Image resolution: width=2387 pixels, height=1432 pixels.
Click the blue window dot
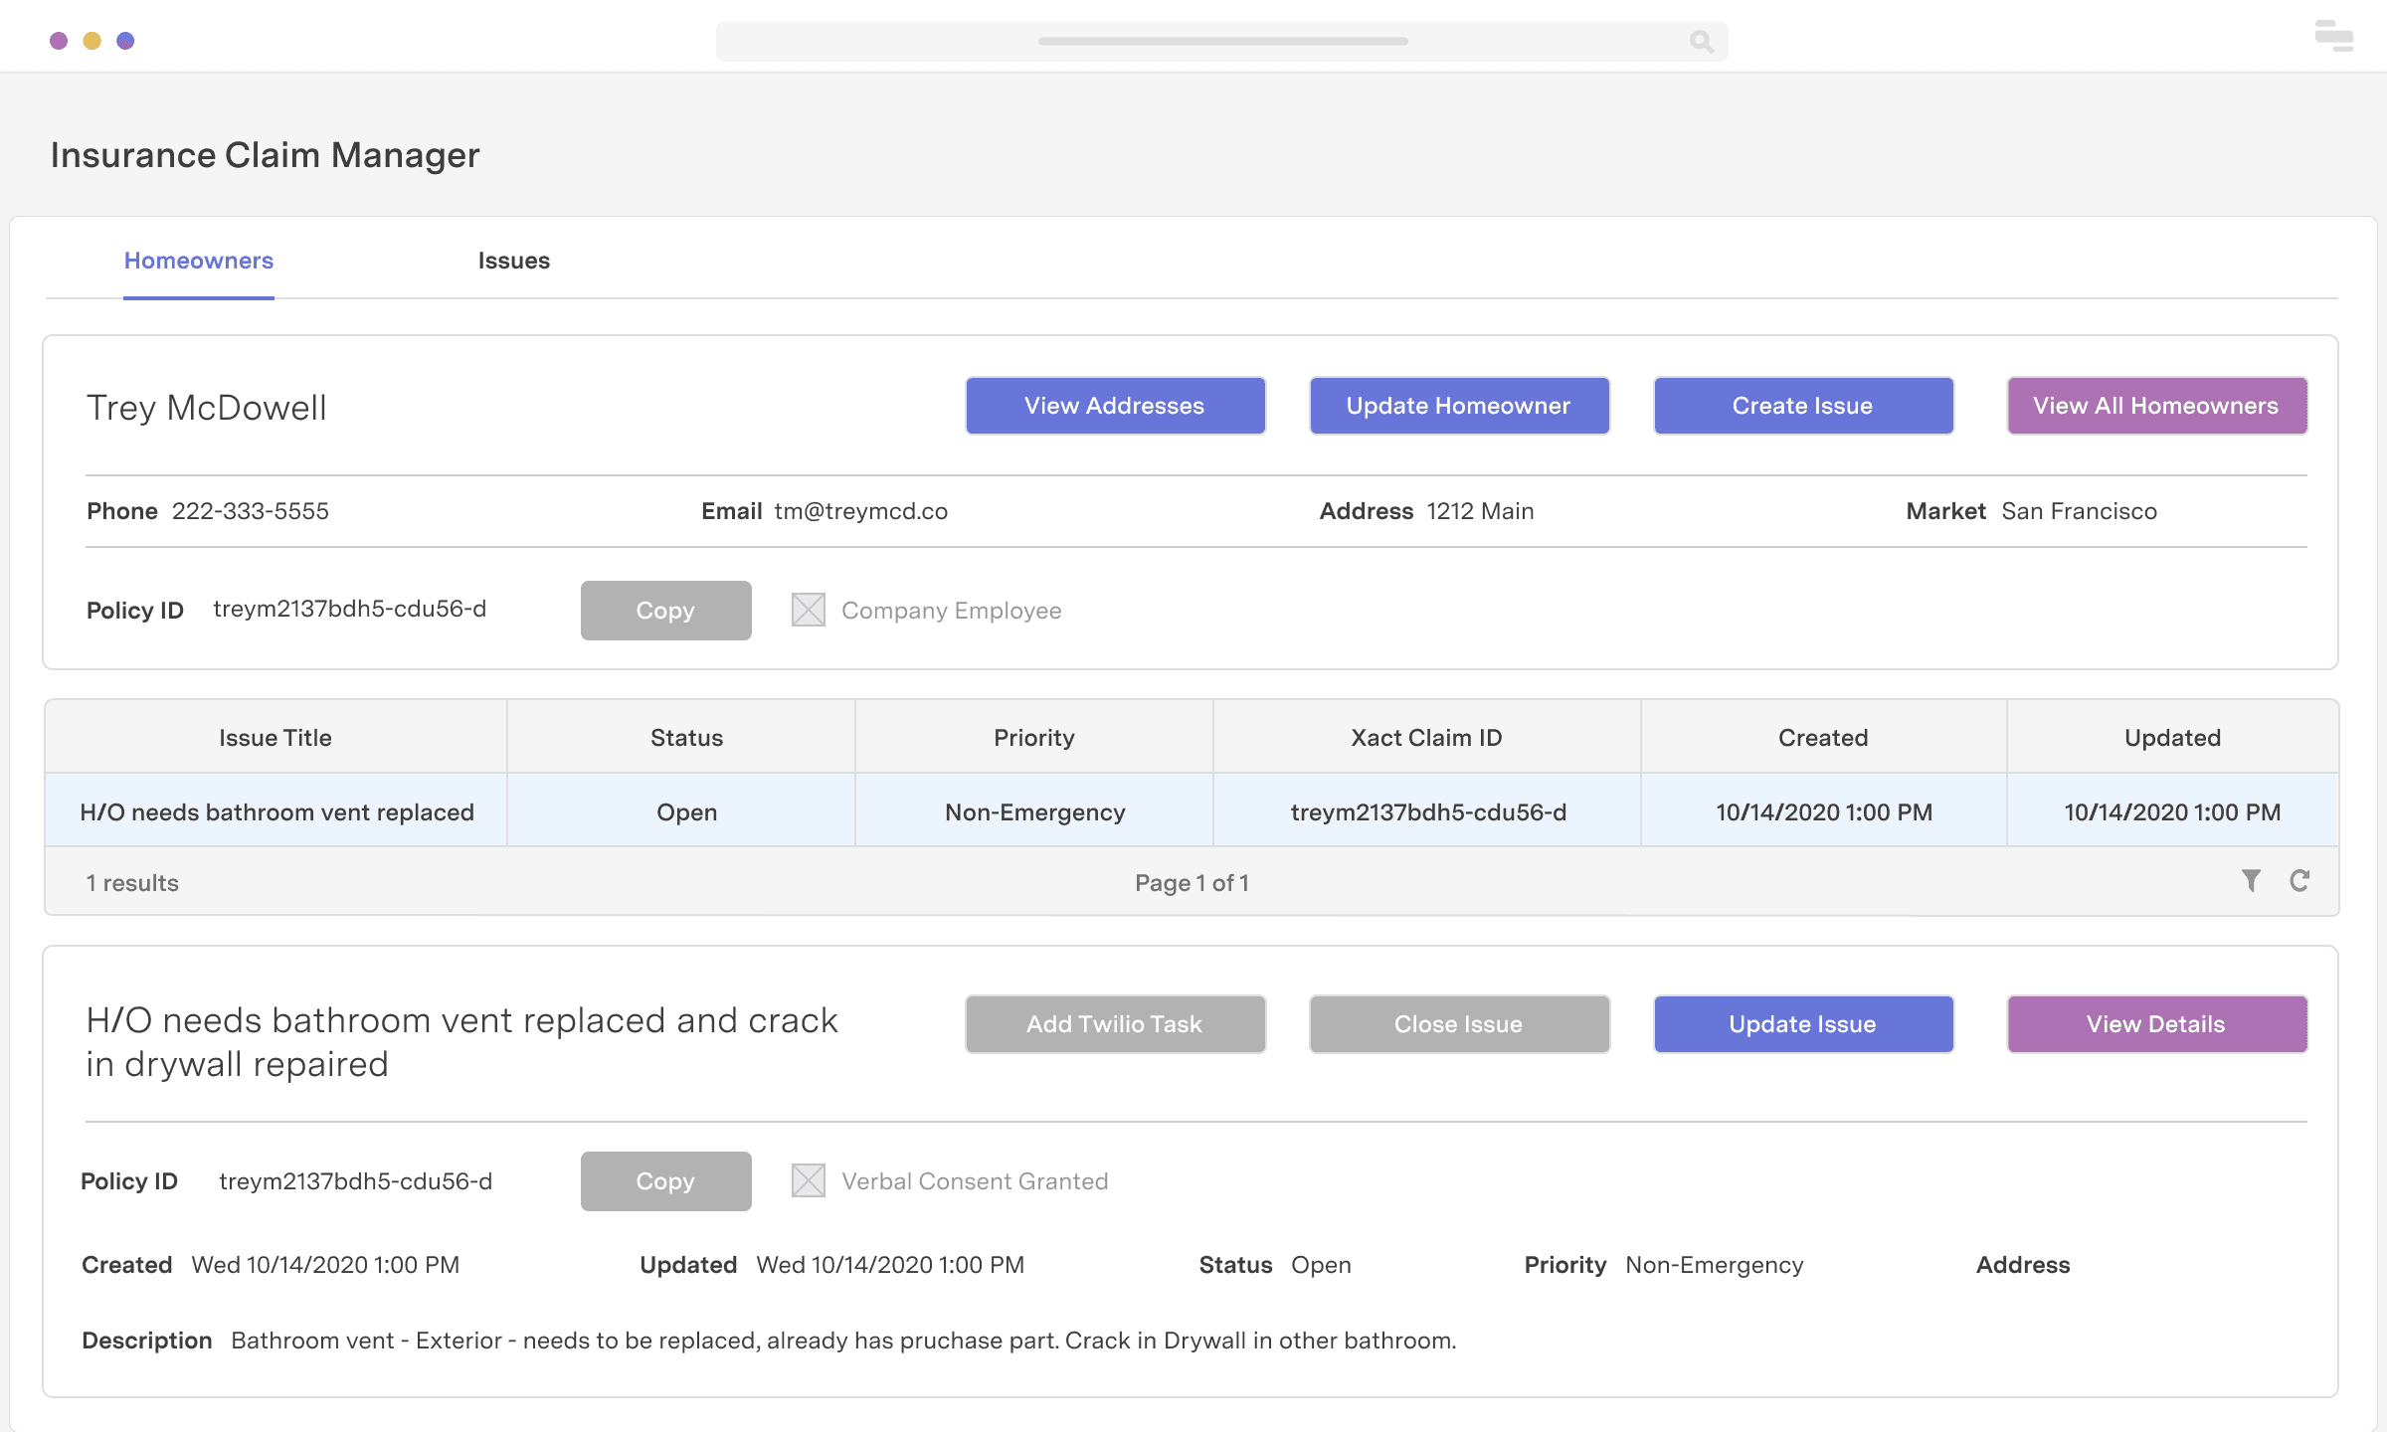point(125,41)
